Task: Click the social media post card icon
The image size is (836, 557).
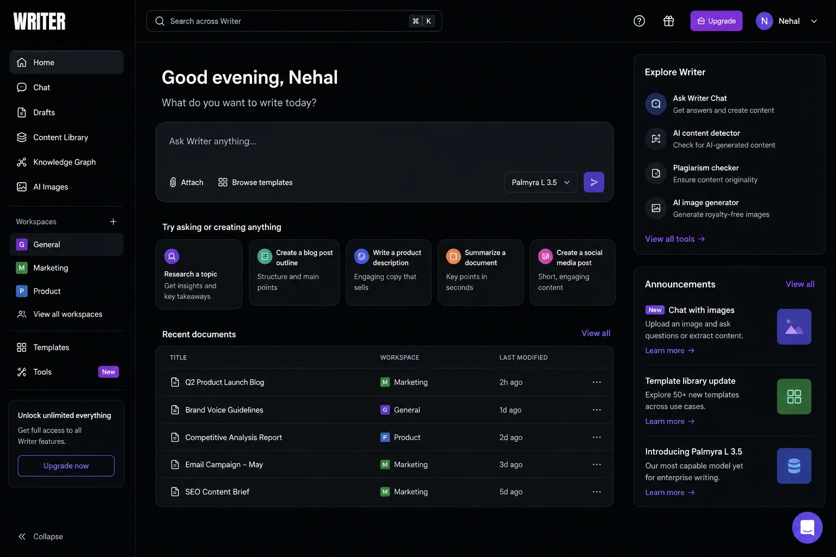Action: (545, 256)
